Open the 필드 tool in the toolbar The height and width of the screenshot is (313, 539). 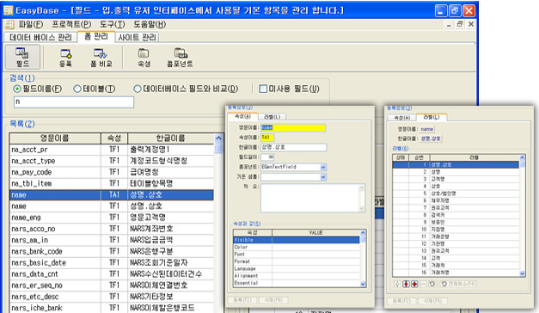22,57
